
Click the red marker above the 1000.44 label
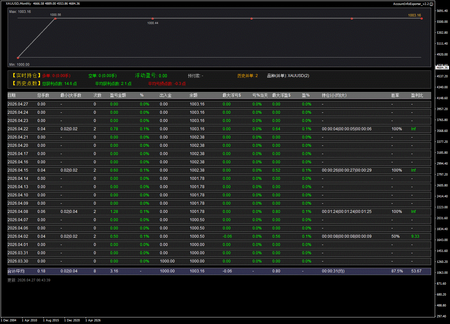click(153, 19)
